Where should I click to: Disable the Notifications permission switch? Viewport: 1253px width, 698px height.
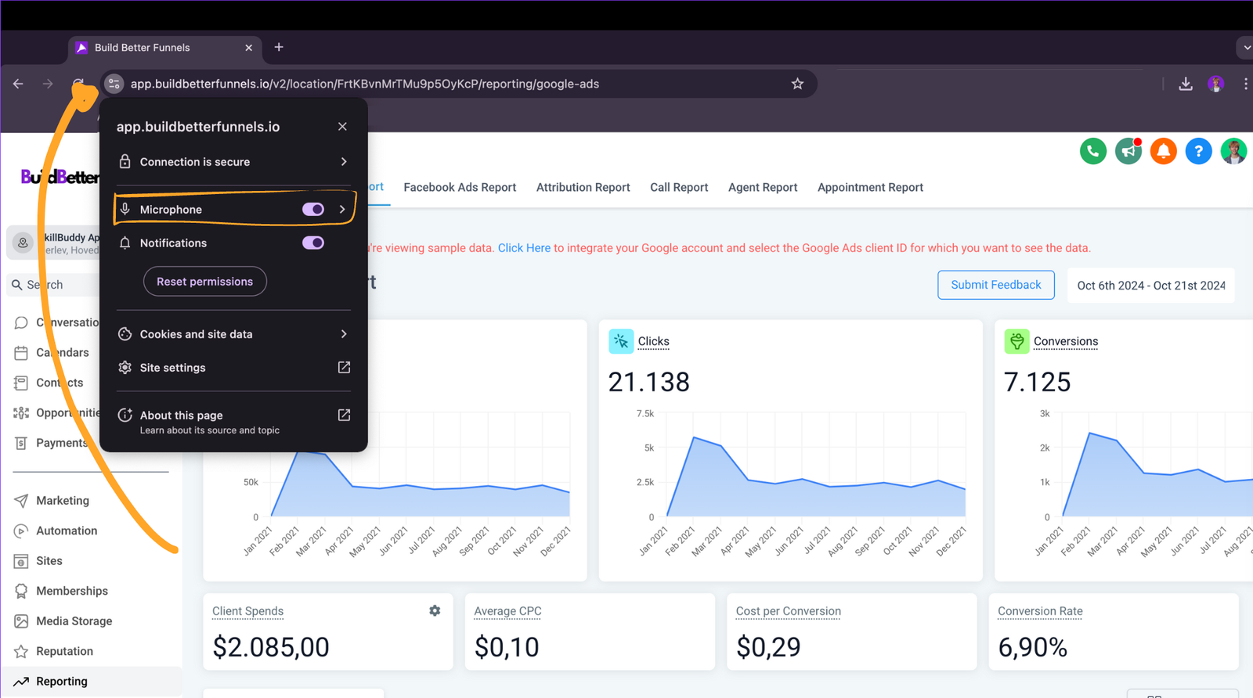point(313,243)
